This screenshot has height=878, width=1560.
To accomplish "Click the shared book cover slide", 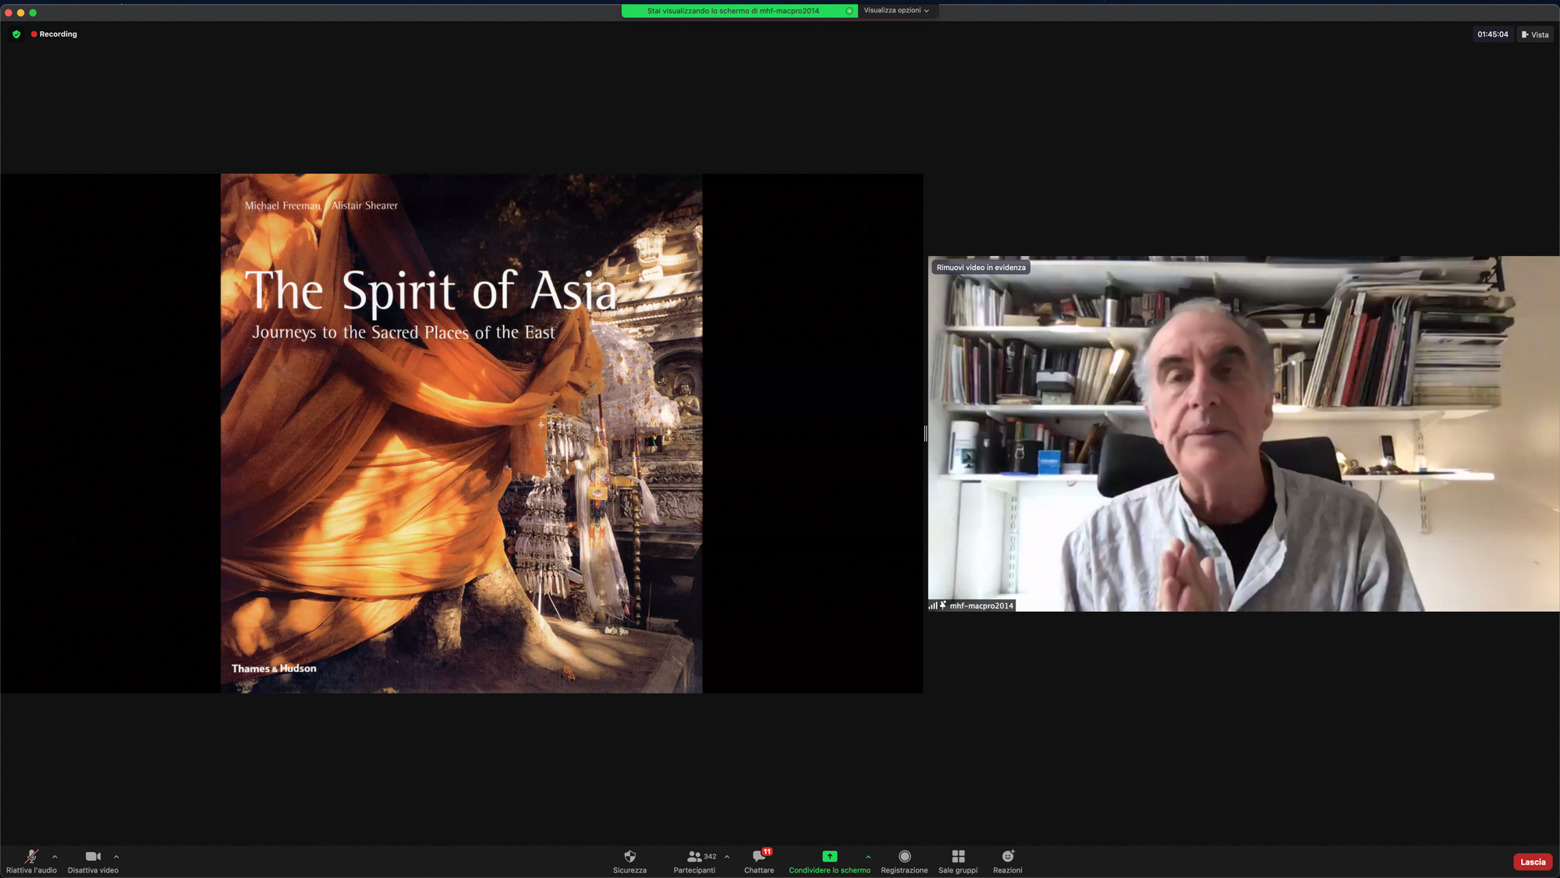I will (461, 433).
